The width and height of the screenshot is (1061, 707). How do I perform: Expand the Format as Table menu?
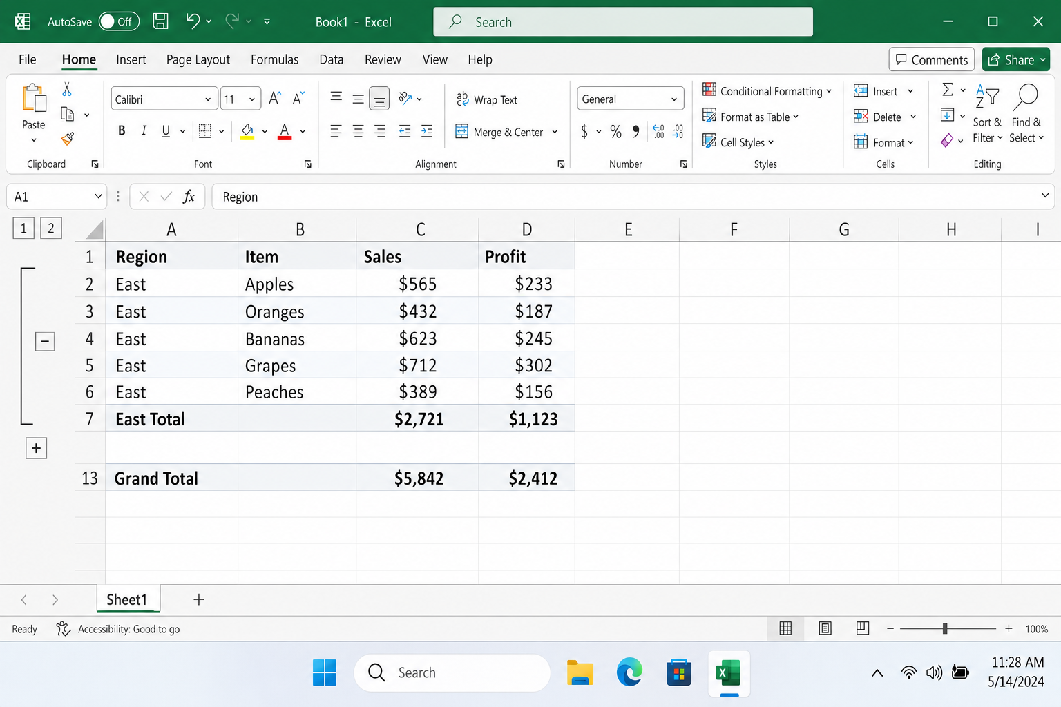tap(751, 117)
